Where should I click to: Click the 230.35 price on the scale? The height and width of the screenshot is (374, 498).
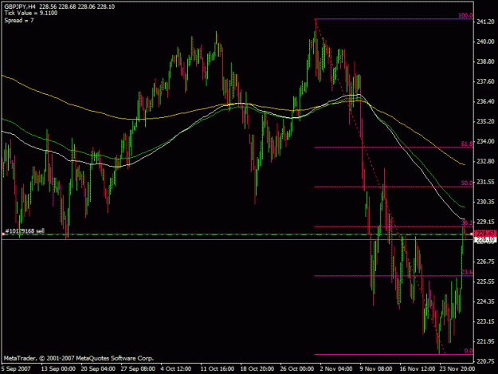(x=485, y=202)
